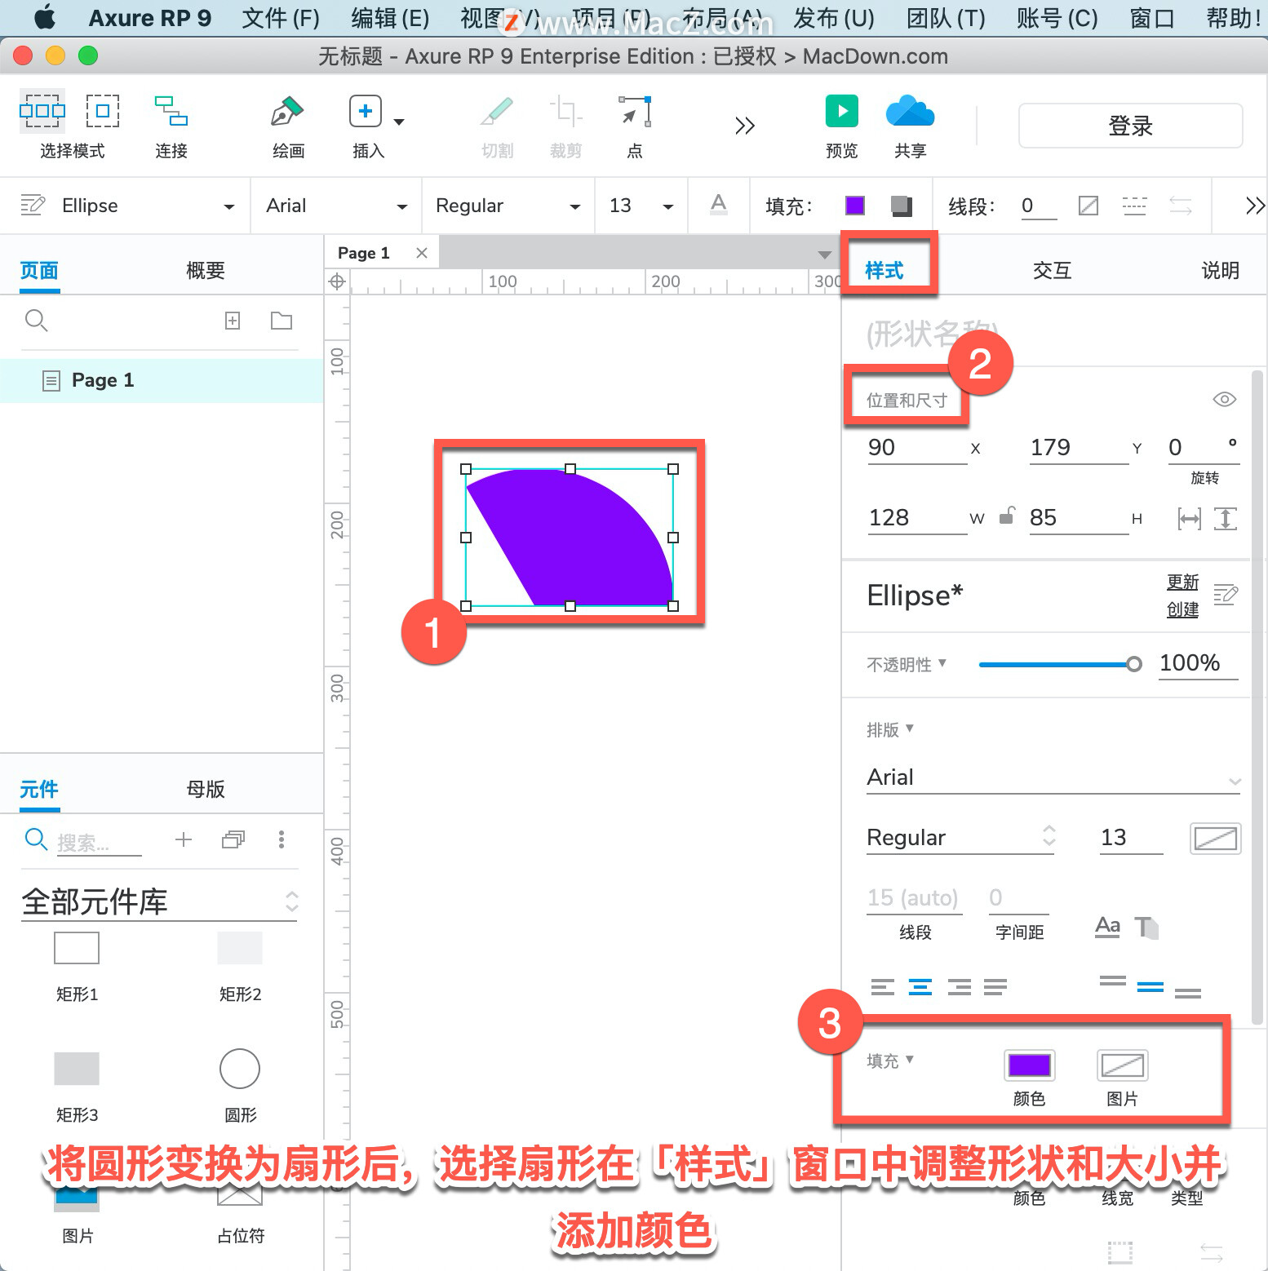Select the Pen draw (绘画) tool

point(287,111)
